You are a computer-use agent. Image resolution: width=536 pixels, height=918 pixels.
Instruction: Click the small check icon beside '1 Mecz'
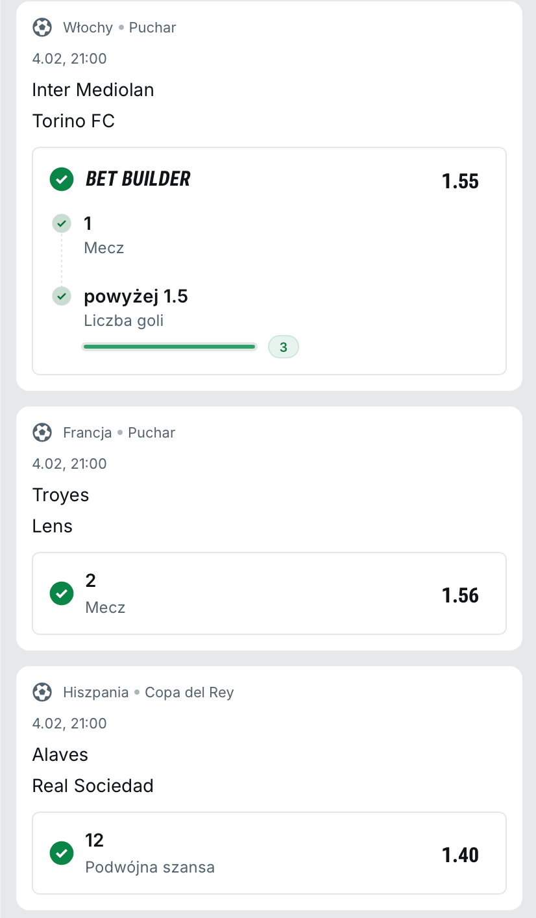(x=62, y=224)
